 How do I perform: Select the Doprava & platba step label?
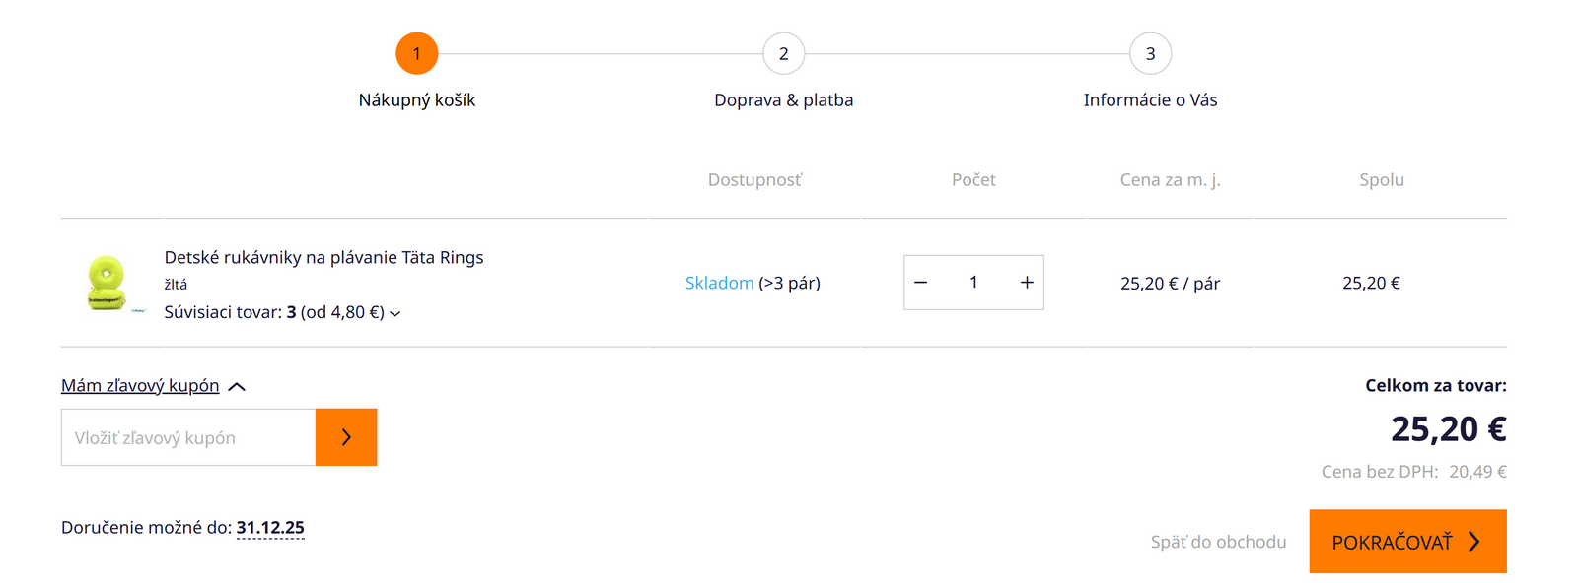783,99
